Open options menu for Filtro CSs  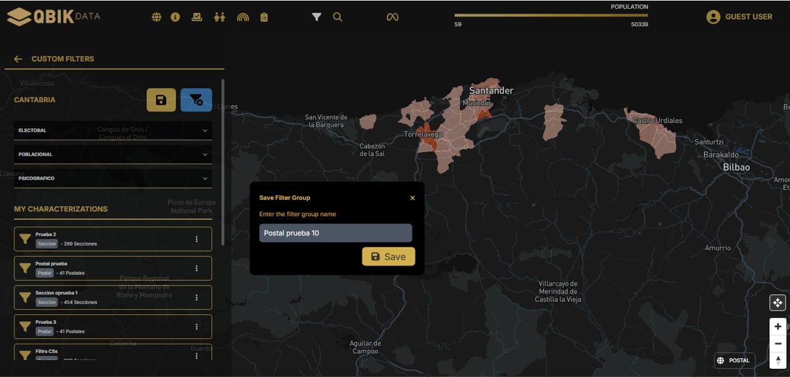(x=197, y=356)
